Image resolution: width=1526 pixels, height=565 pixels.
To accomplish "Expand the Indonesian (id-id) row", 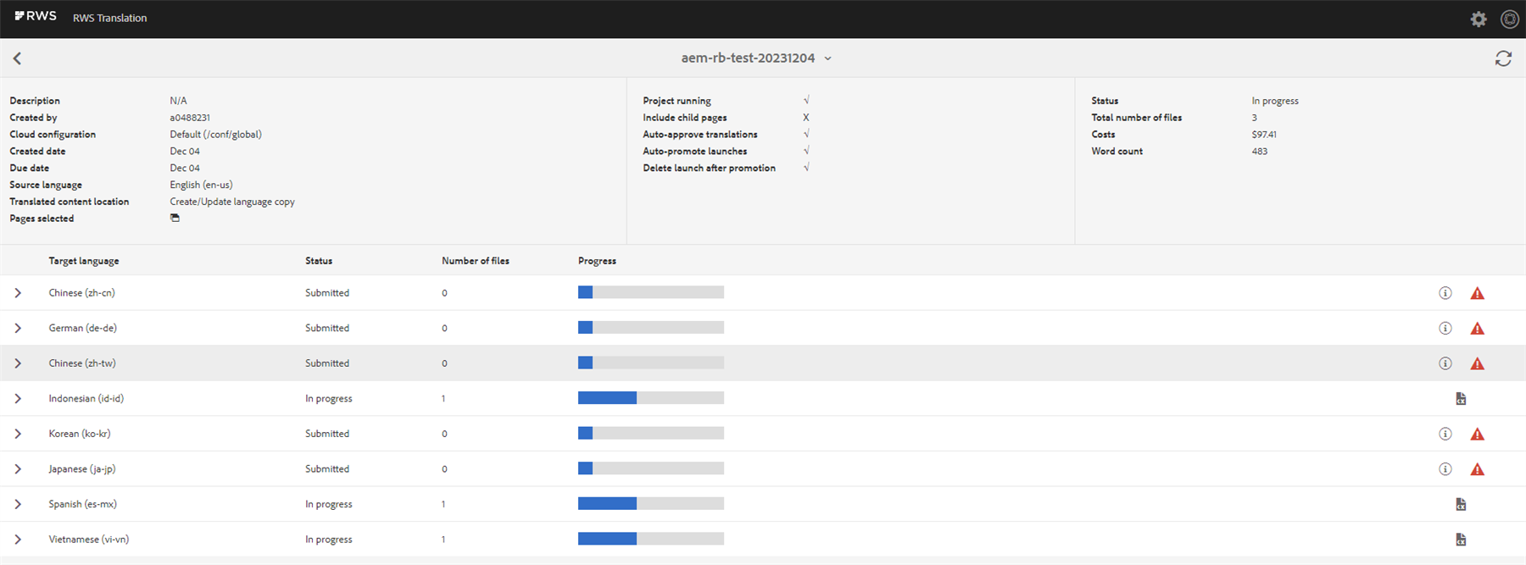I will (18, 398).
